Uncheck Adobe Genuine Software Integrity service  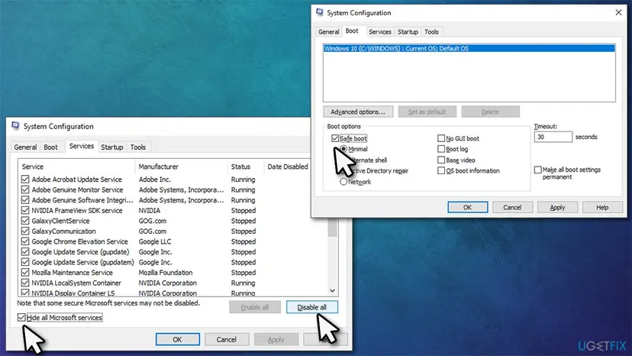pos(25,200)
